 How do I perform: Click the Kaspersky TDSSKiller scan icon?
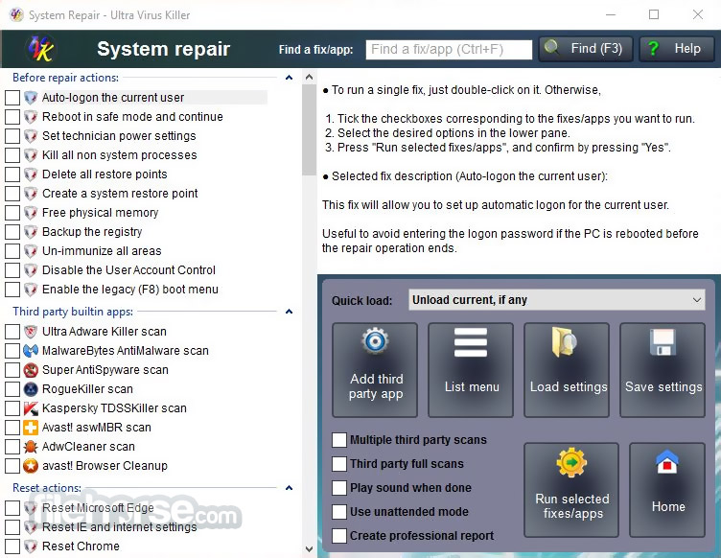pos(31,408)
